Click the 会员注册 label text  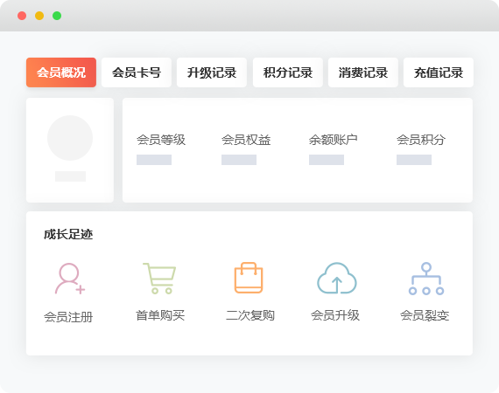click(x=68, y=317)
